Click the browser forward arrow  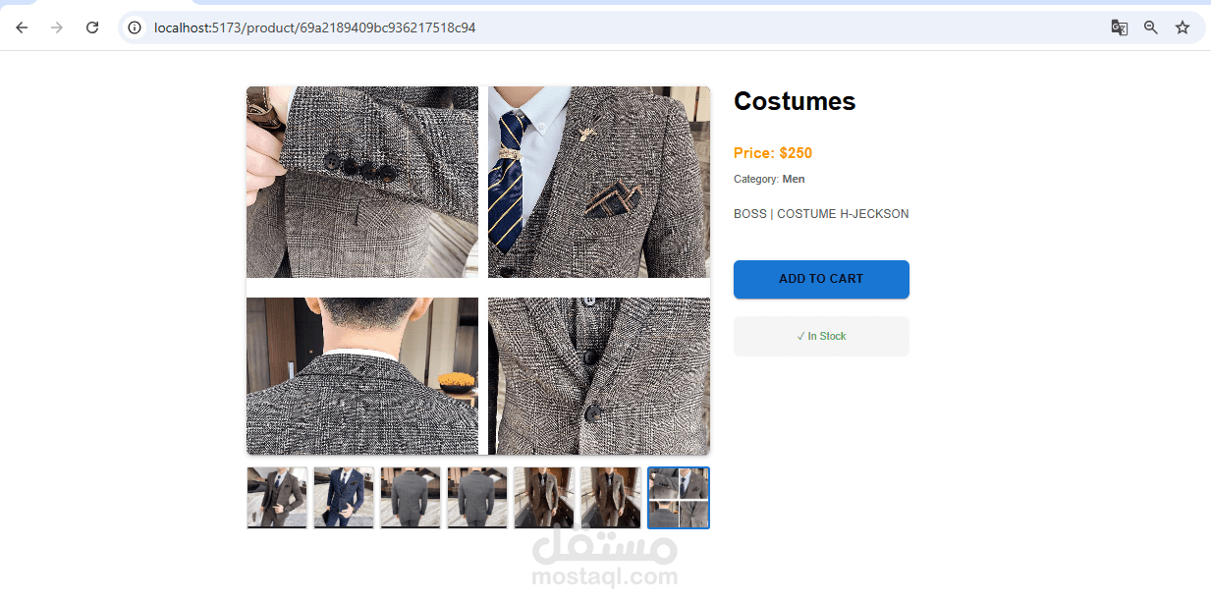tap(57, 27)
